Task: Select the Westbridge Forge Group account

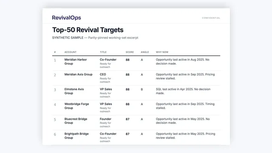Action: (76, 106)
